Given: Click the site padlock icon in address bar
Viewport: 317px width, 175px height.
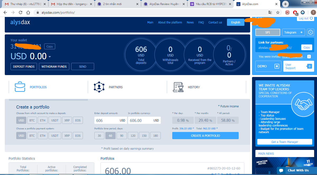Looking at the screenshot, I should coord(38,12).
